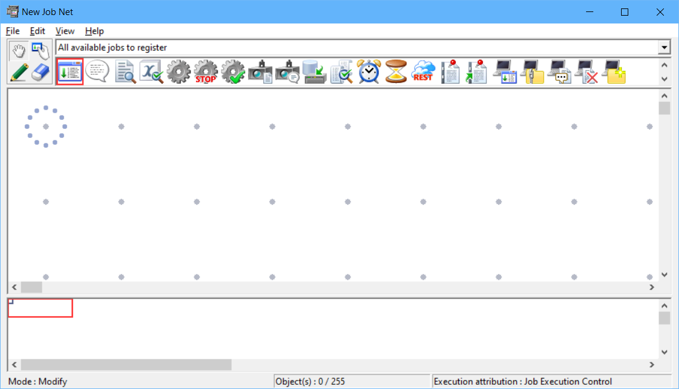This screenshot has height=389, width=679.
Task: Click 'Mode : Modify' in status bar
Action: (37, 382)
